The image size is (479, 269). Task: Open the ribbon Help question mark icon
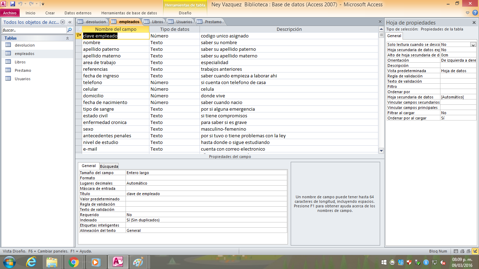pos(475,13)
